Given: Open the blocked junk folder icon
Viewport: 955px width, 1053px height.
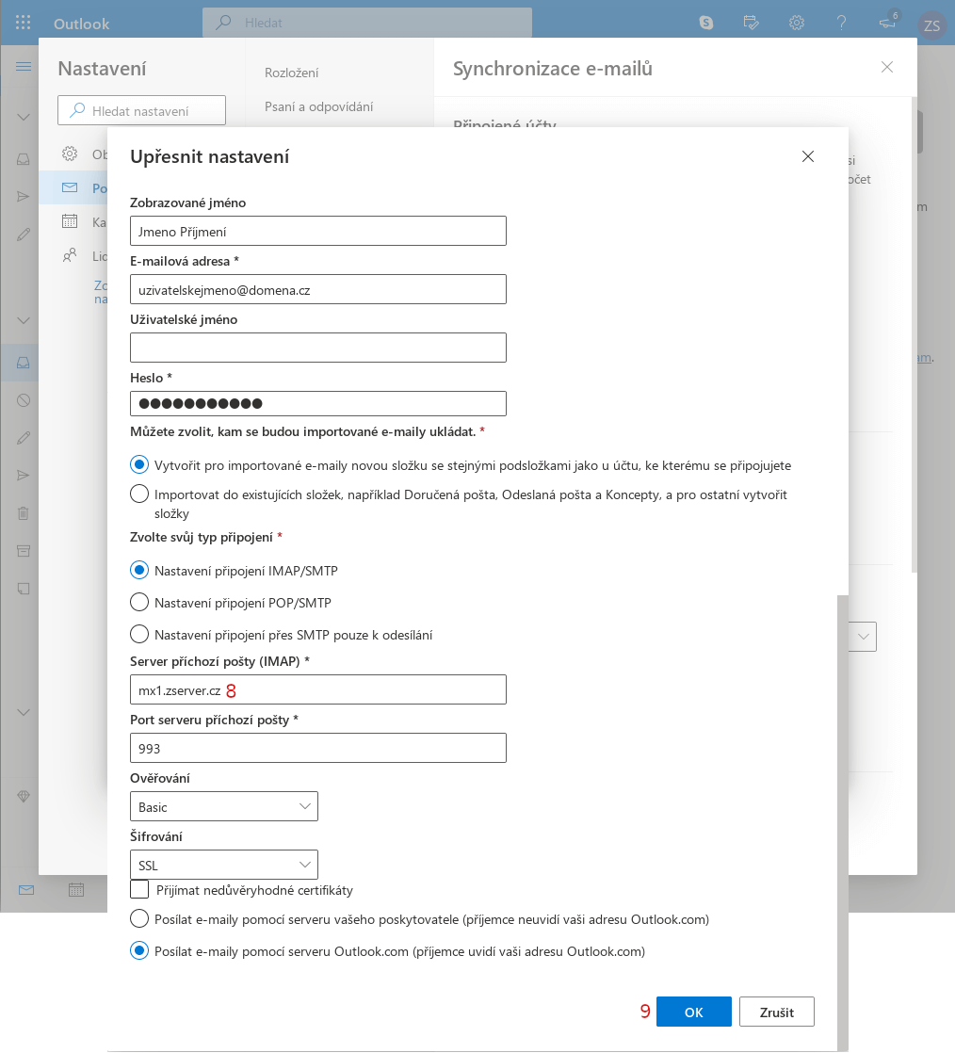Looking at the screenshot, I should (x=24, y=400).
